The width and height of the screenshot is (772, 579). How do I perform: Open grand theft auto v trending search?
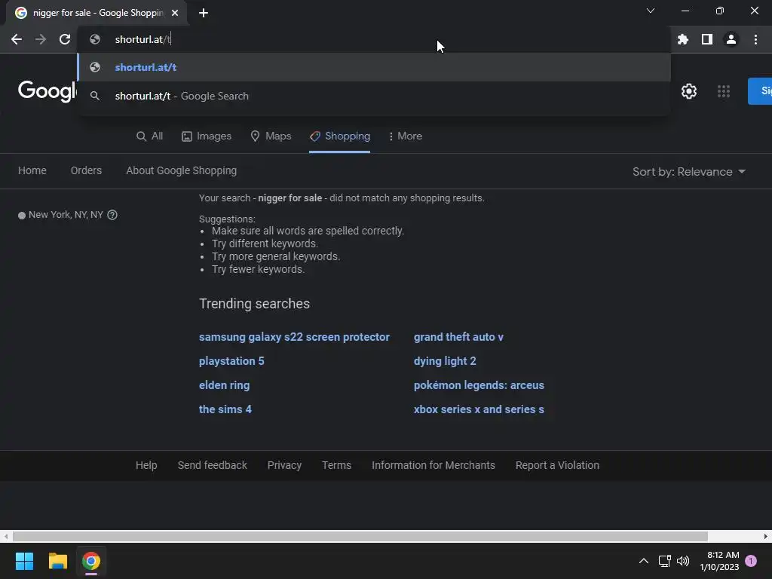coord(458,337)
